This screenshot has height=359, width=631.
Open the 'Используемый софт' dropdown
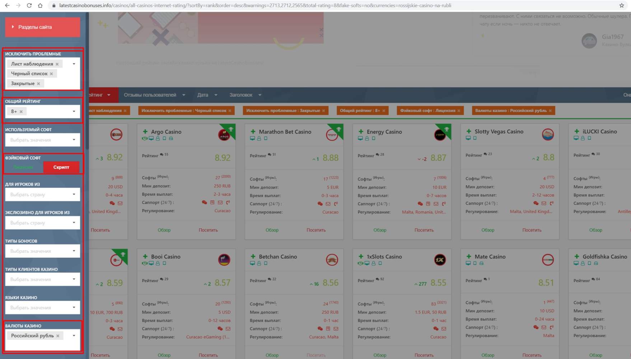click(42, 140)
